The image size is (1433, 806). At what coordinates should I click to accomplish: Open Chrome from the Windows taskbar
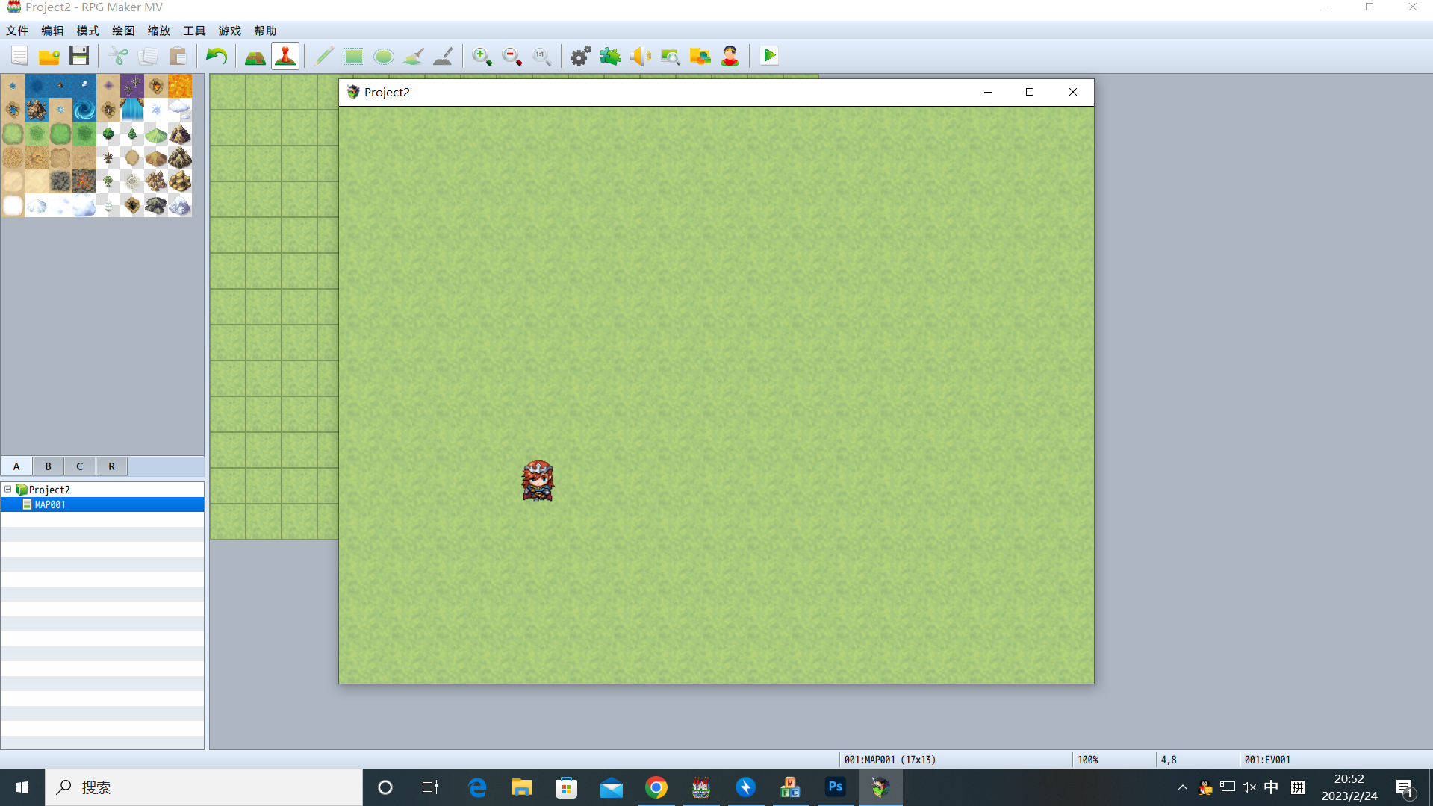click(x=656, y=787)
